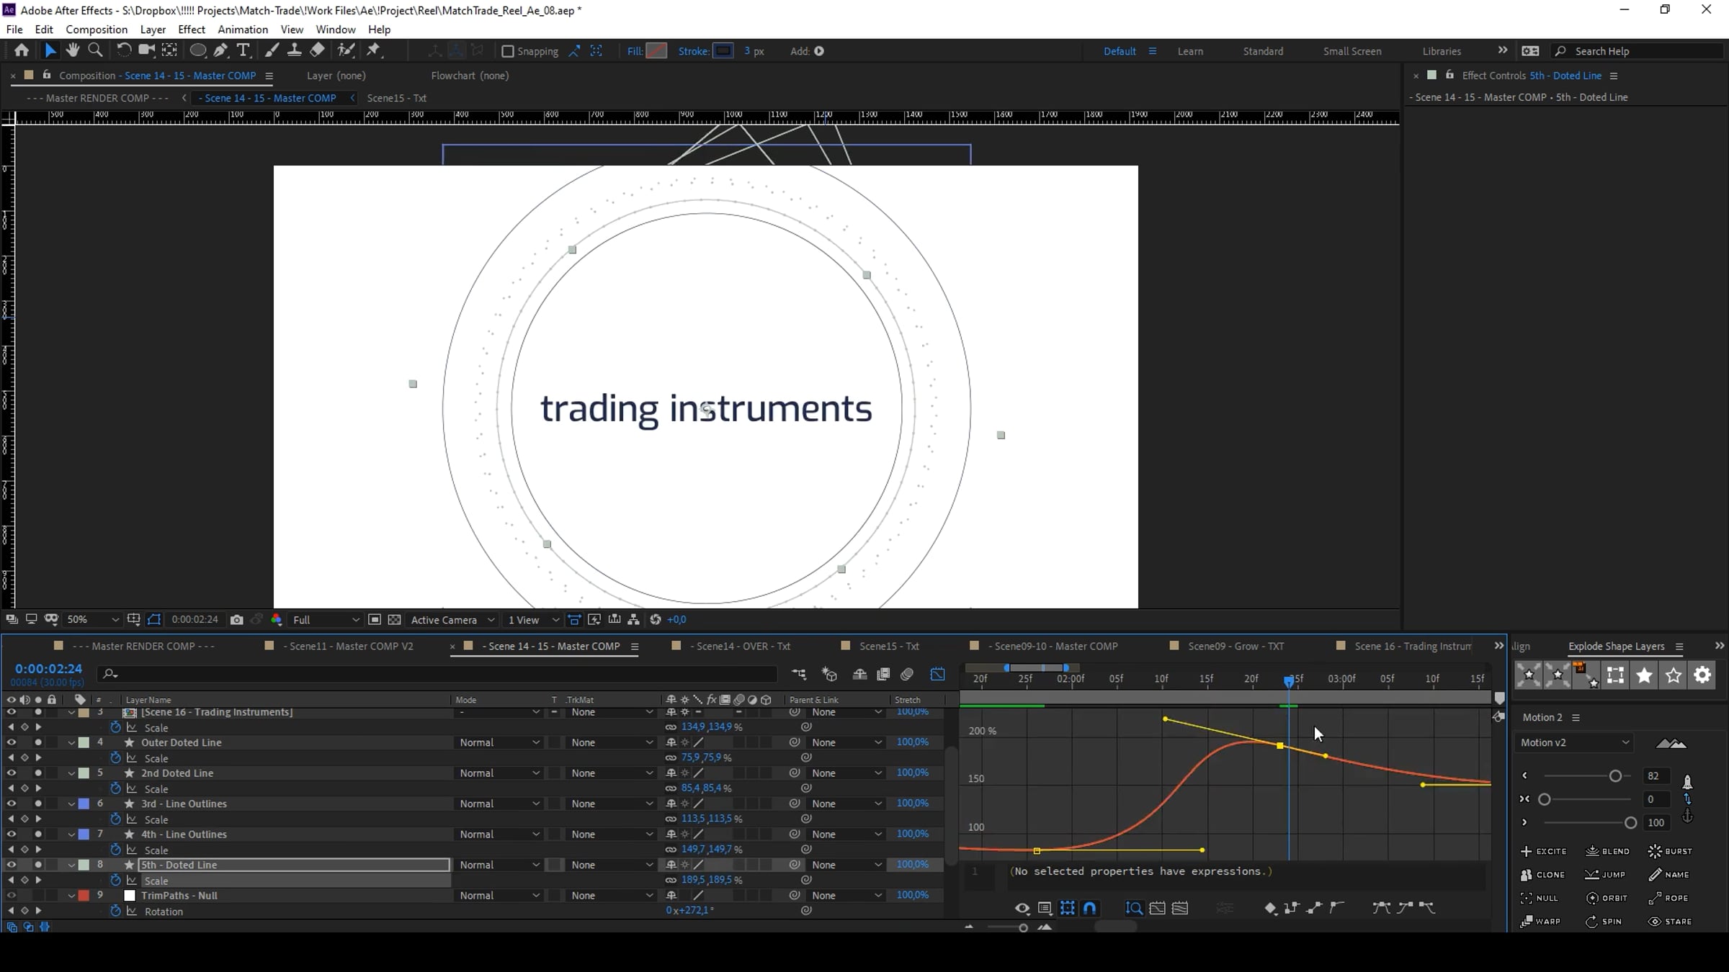Open the Animation menu
This screenshot has width=1729, height=972.
coord(242,30)
